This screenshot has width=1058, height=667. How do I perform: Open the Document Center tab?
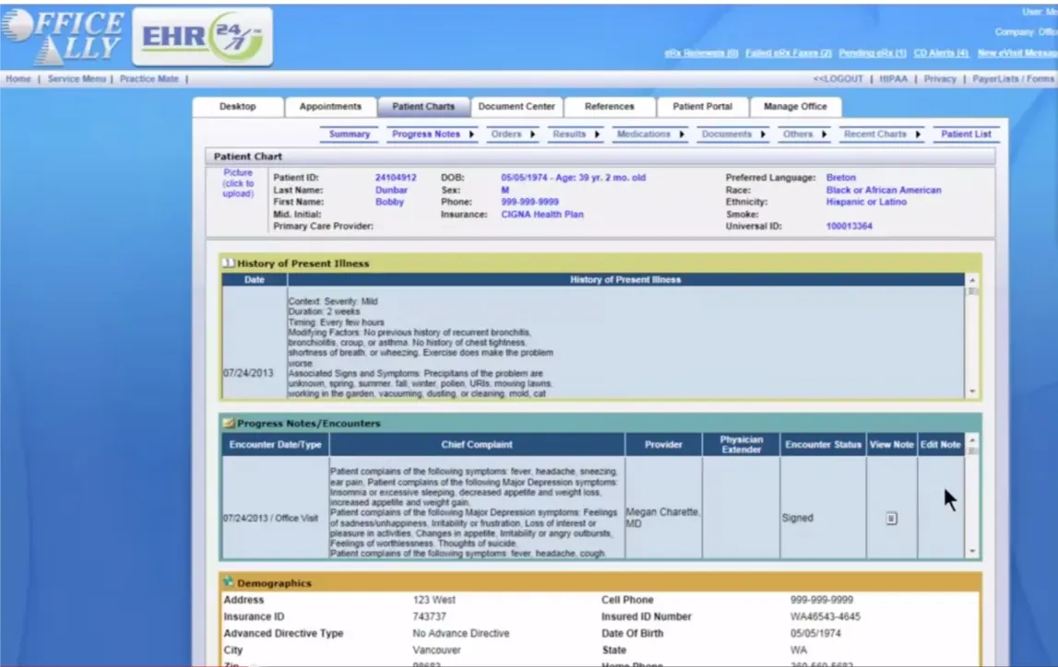pyautogui.click(x=517, y=106)
